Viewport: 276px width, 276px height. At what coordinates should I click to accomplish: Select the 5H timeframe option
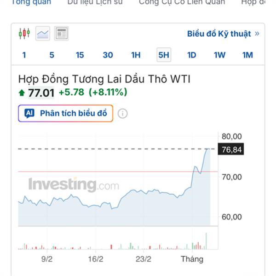[x=164, y=55]
